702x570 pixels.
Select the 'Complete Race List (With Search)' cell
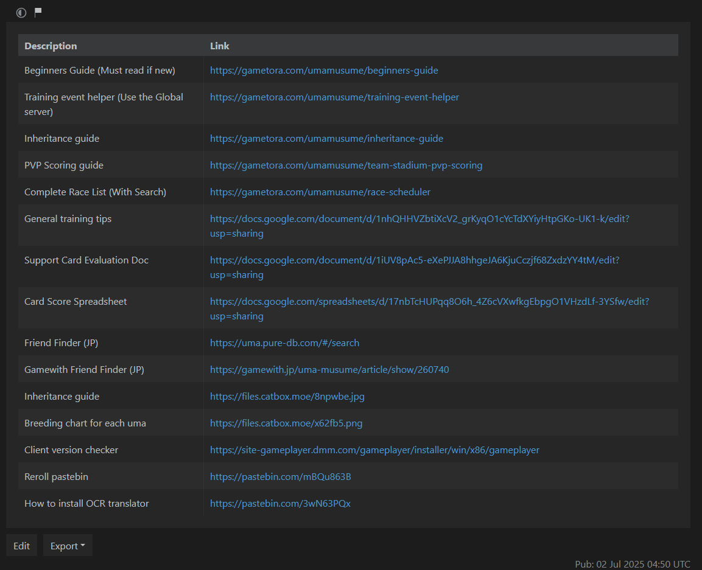coord(111,192)
